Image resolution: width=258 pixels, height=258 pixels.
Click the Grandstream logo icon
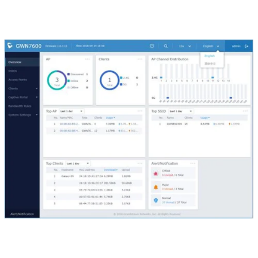(10, 46)
